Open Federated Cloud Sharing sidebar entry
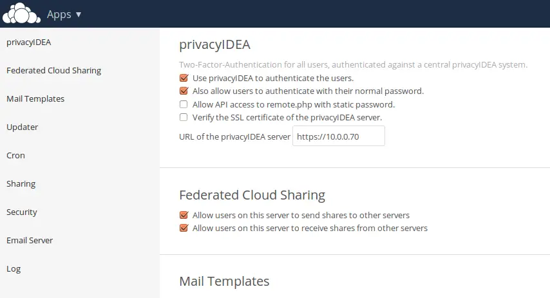The height and width of the screenshot is (298, 550). [x=53, y=70]
